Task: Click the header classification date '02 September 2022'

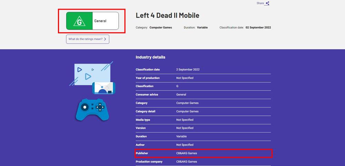Action: pos(258,27)
